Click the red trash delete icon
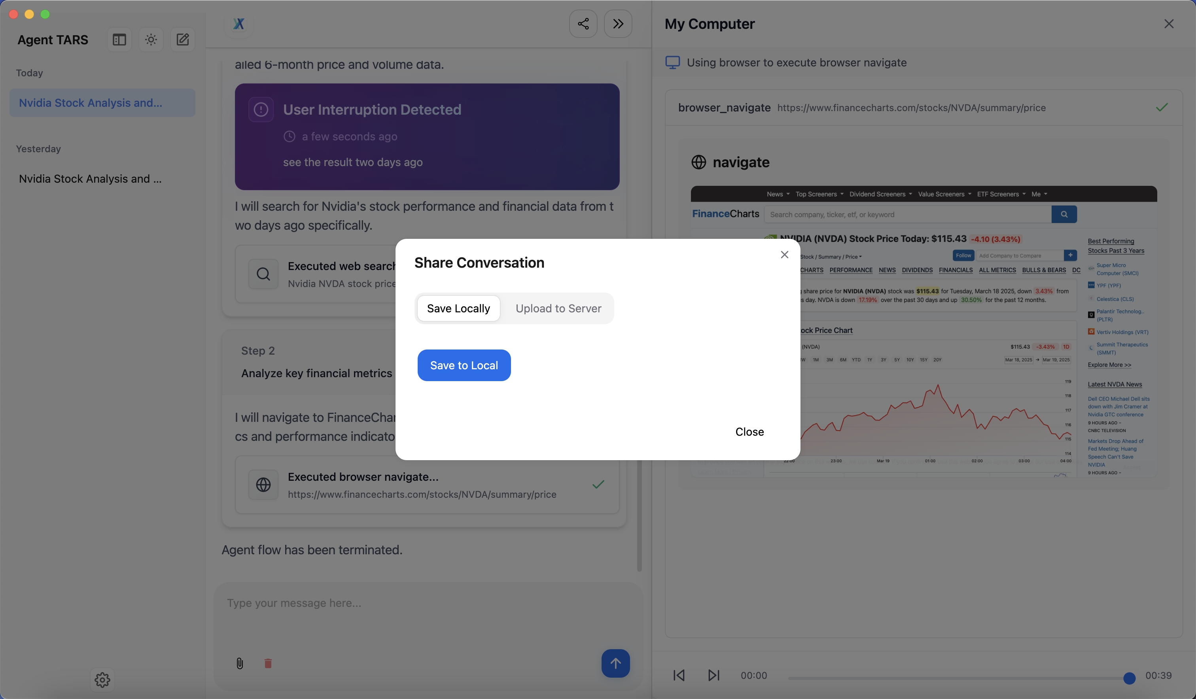The width and height of the screenshot is (1196, 699). click(268, 663)
